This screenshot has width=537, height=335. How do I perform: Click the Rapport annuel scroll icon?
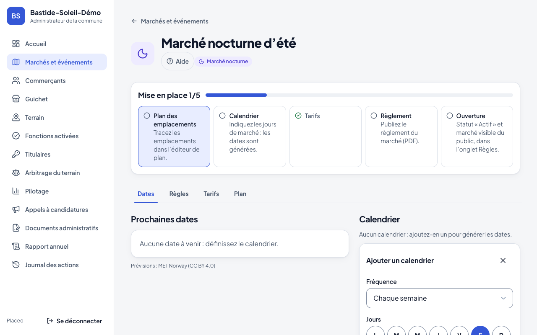pyautogui.click(x=16, y=246)
